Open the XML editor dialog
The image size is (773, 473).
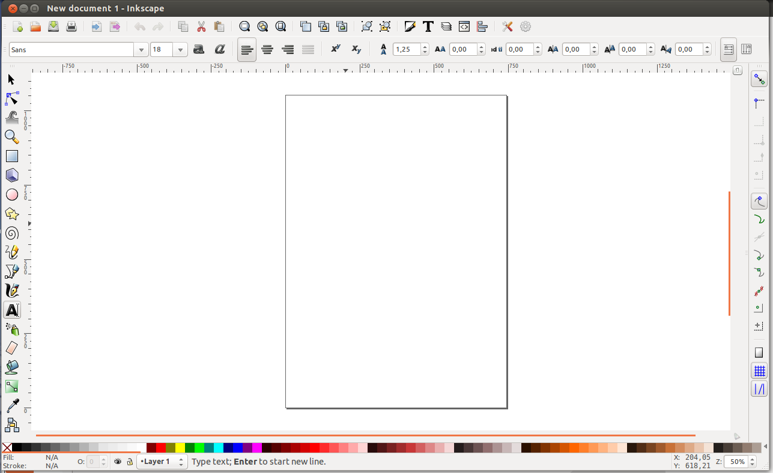coord(464,26)
